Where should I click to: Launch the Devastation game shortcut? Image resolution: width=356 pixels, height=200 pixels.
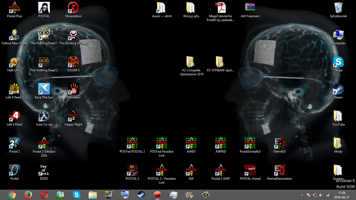[73, 10]
